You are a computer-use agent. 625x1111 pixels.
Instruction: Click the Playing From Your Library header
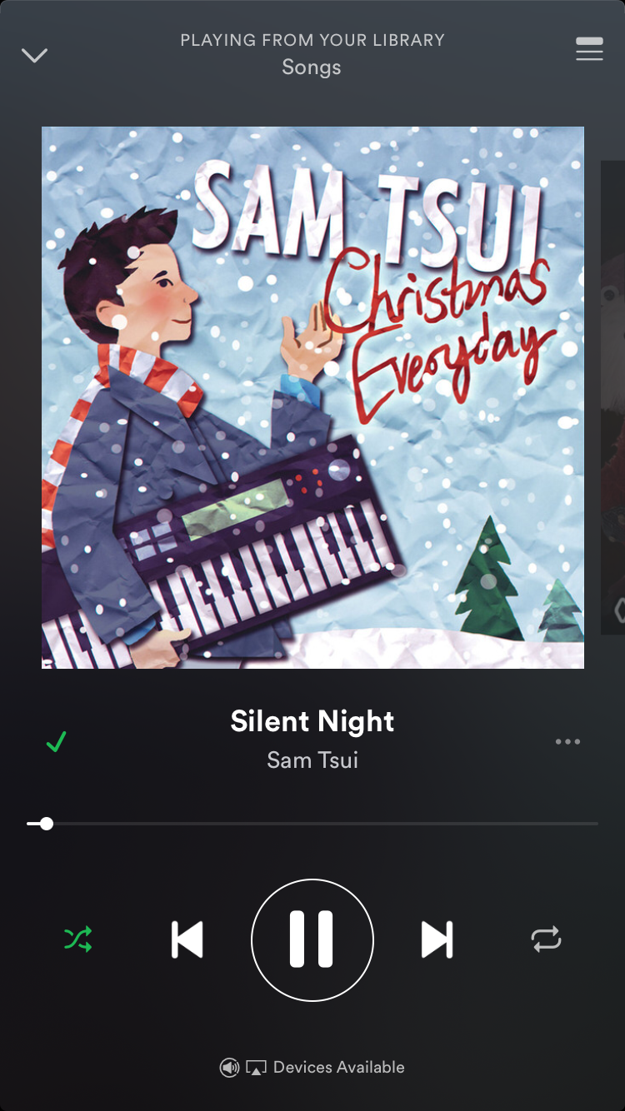312,40
